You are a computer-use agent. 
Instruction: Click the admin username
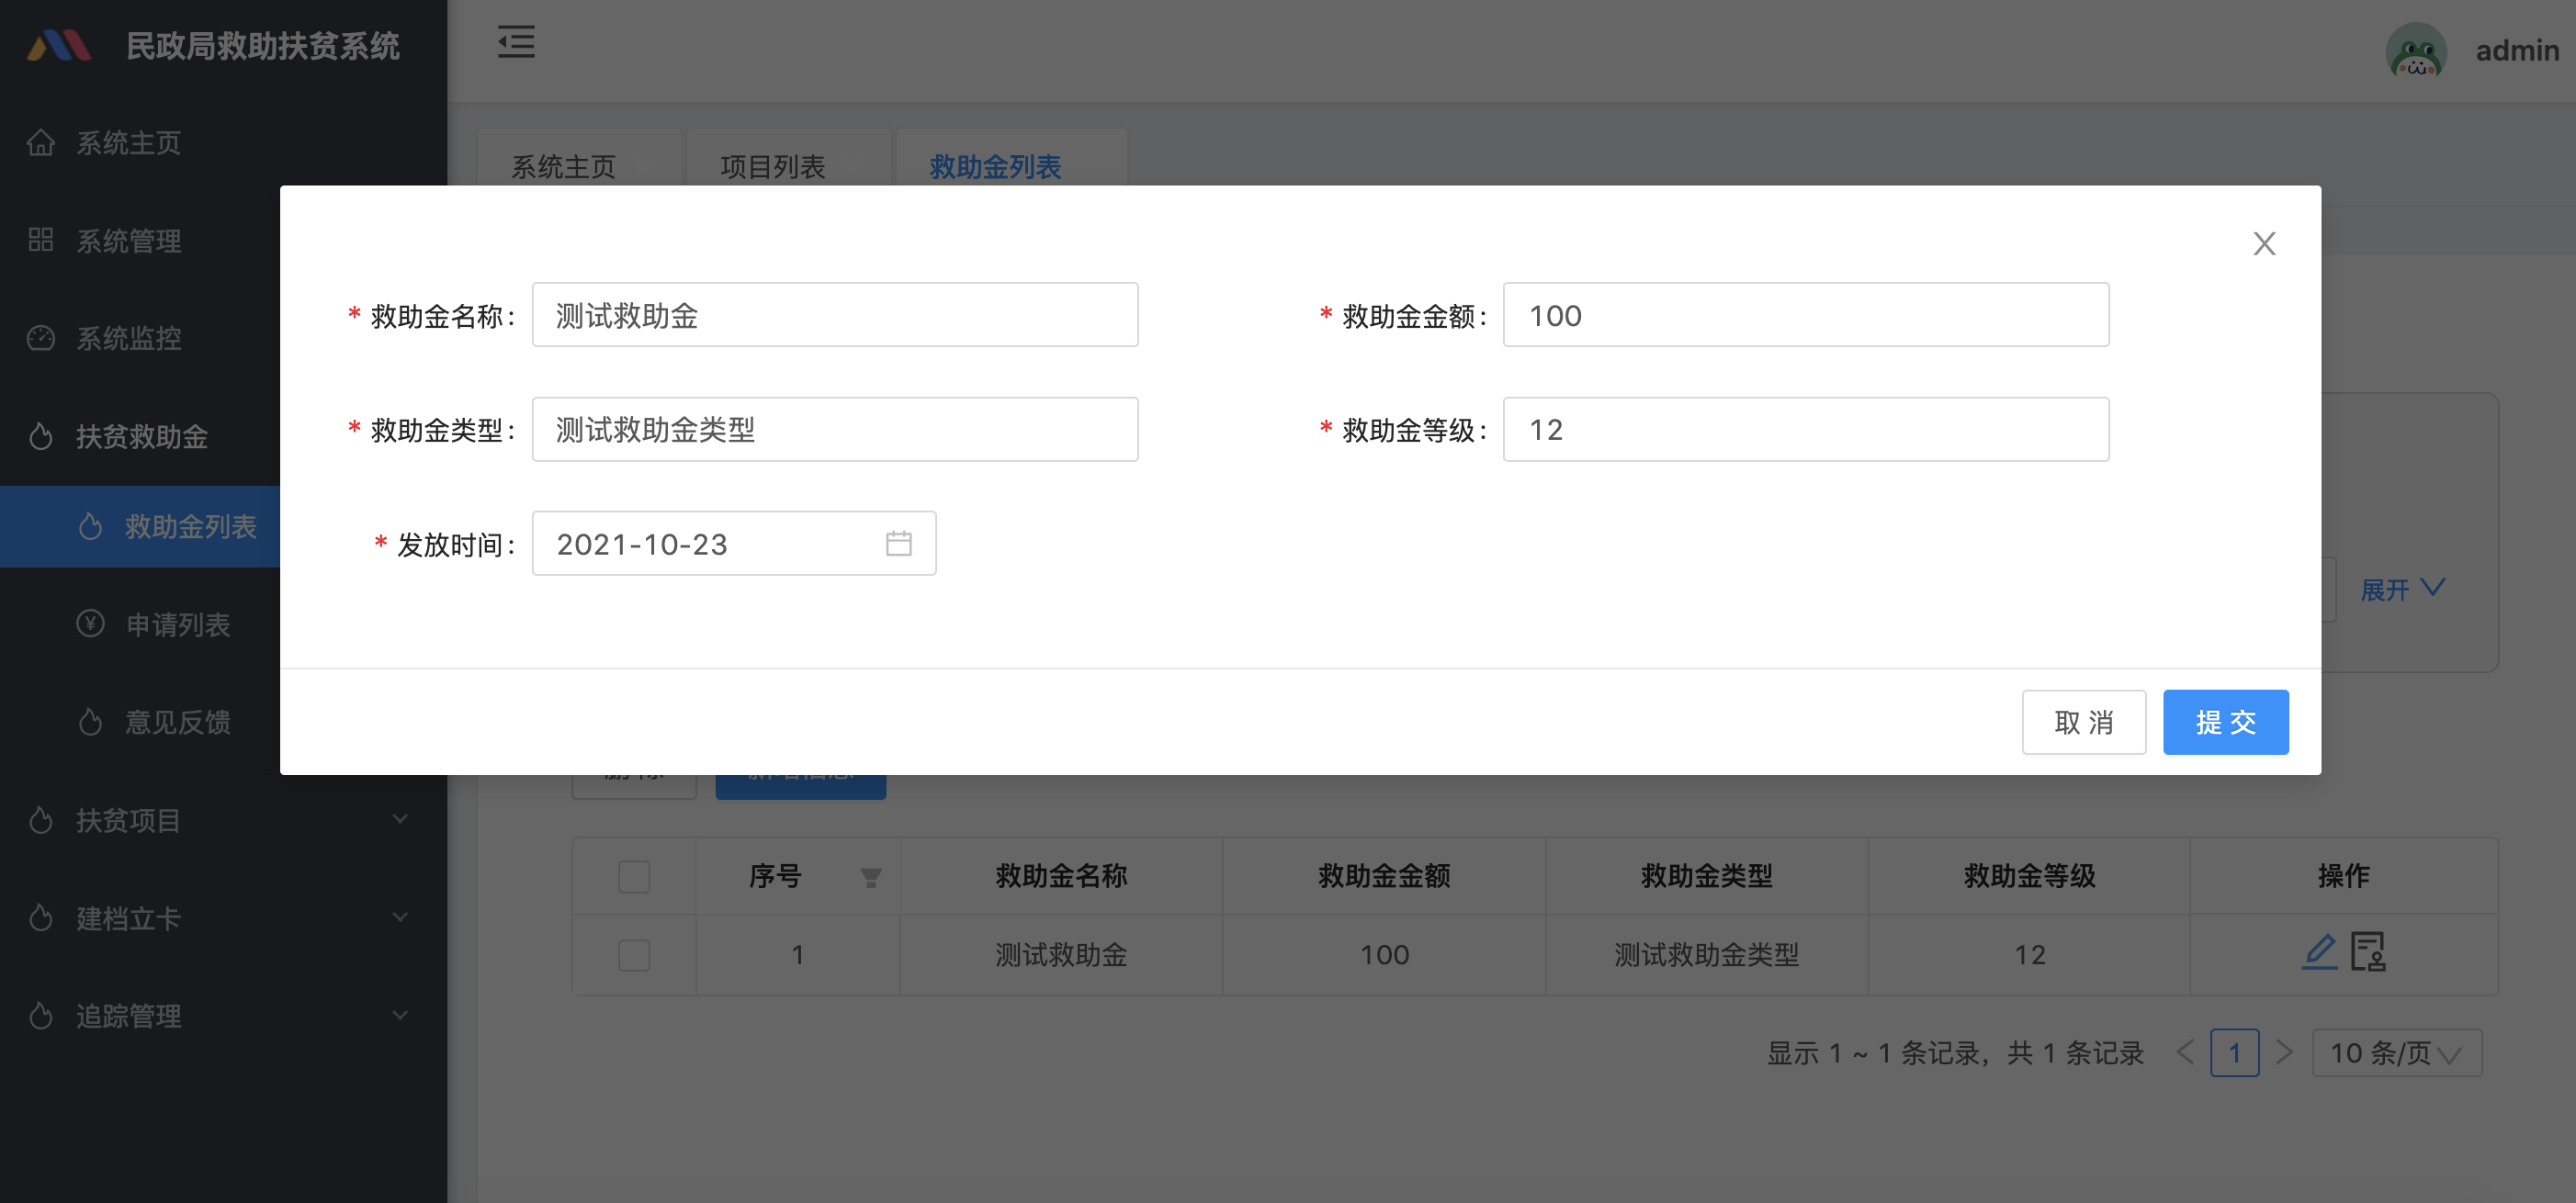pos(2517,50)
